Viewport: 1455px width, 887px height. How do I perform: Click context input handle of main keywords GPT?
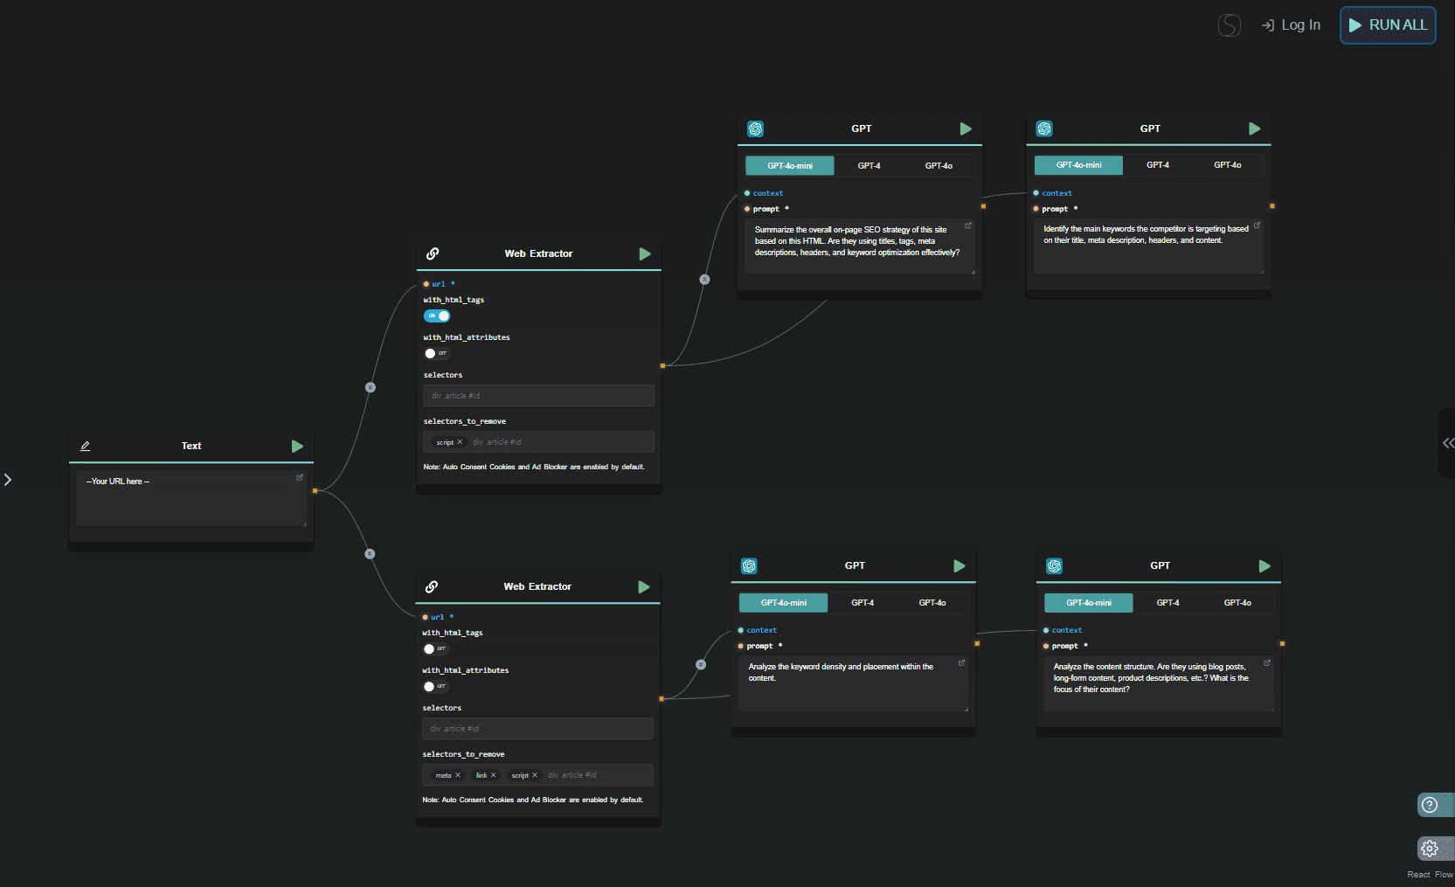click(1036, 193)
